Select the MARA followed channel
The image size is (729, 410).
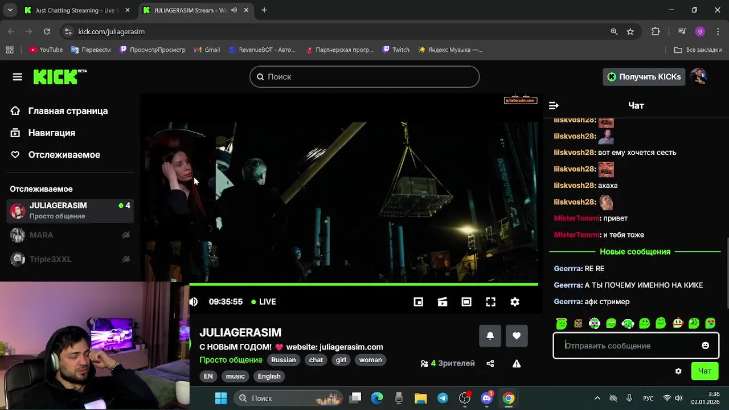click(70, 235)
